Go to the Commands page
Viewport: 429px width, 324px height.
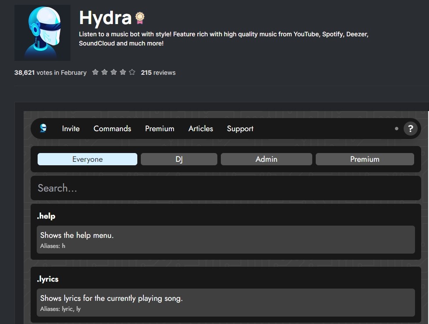coord(112,129)
